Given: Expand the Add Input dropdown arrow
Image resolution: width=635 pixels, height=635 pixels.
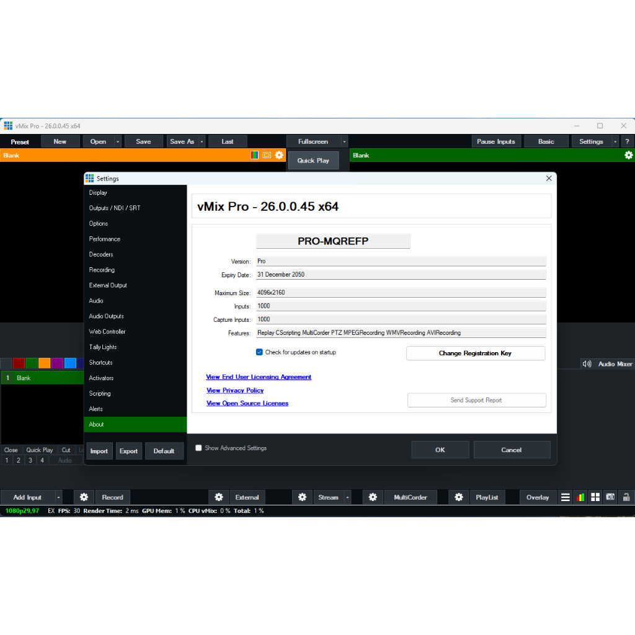Looking at the screenshot, I should pos(59,497).
